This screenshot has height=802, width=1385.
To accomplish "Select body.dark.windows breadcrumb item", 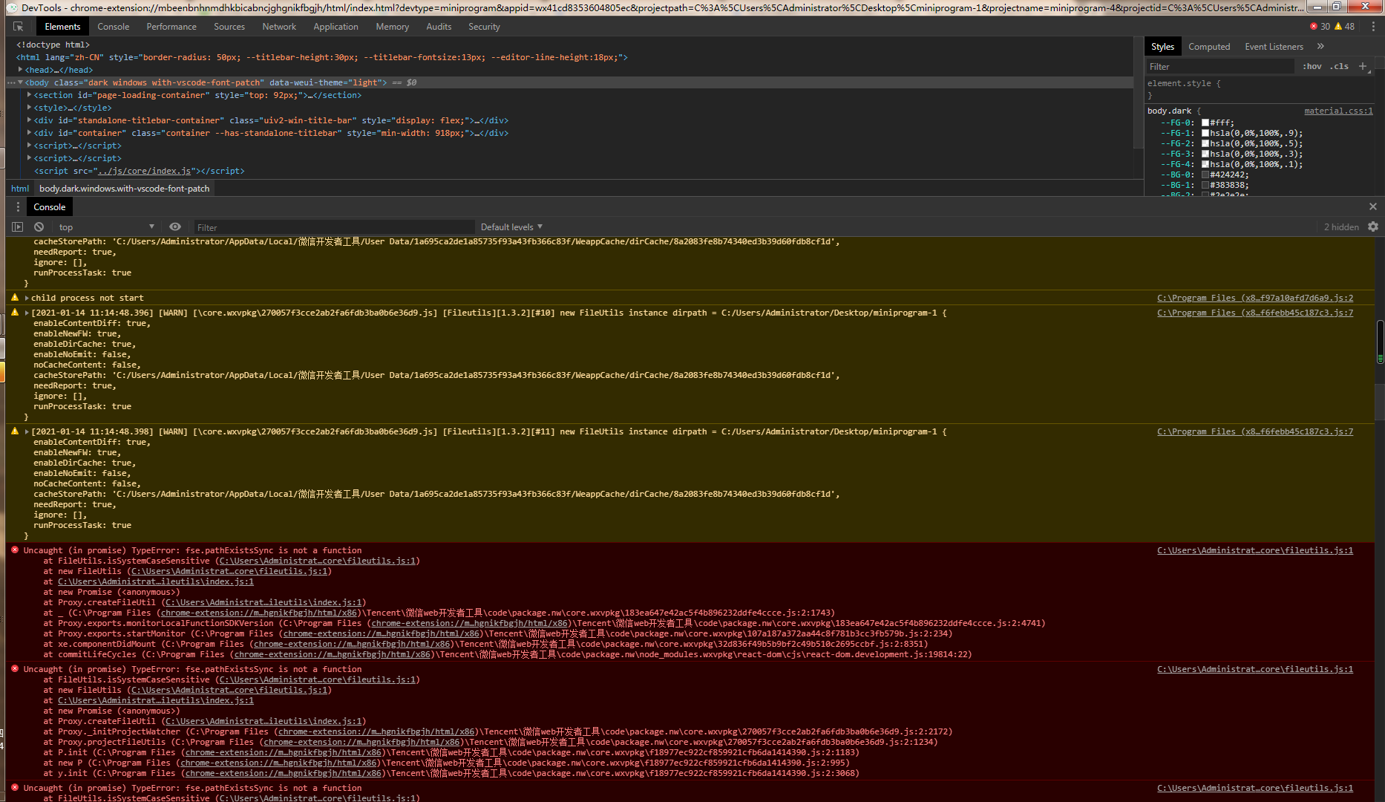I will (x=124, y=189).
